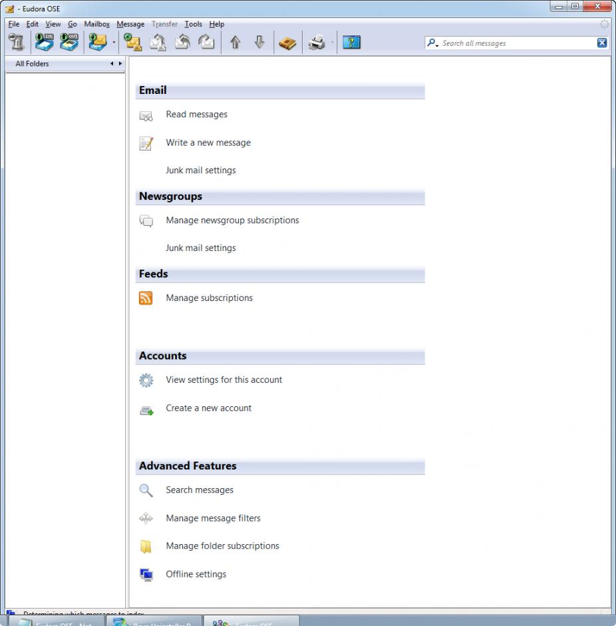This screenshot has width=616, height=626.
Task: Click the Search all messages field
Action: [x=518, y=43]
